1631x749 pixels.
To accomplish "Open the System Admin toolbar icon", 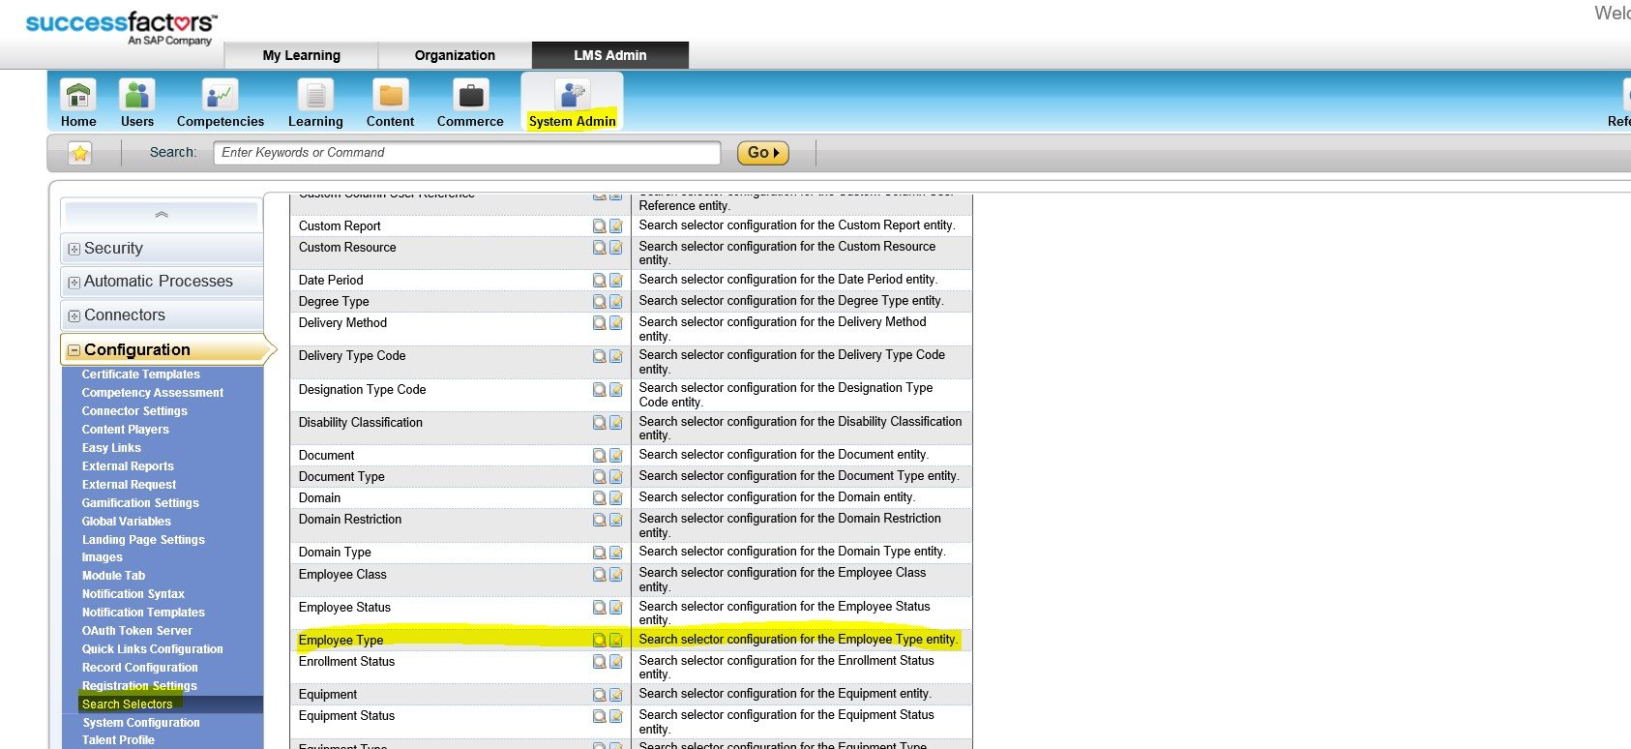I will (572, 95).
